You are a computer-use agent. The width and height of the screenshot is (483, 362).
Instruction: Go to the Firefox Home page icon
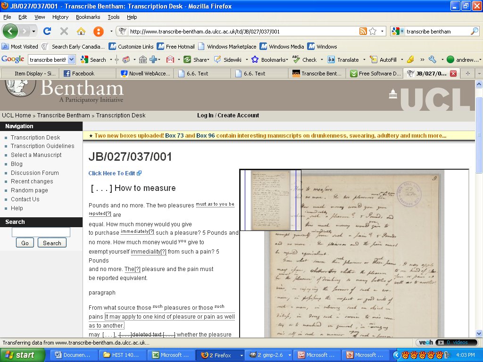tap(81, 31)
